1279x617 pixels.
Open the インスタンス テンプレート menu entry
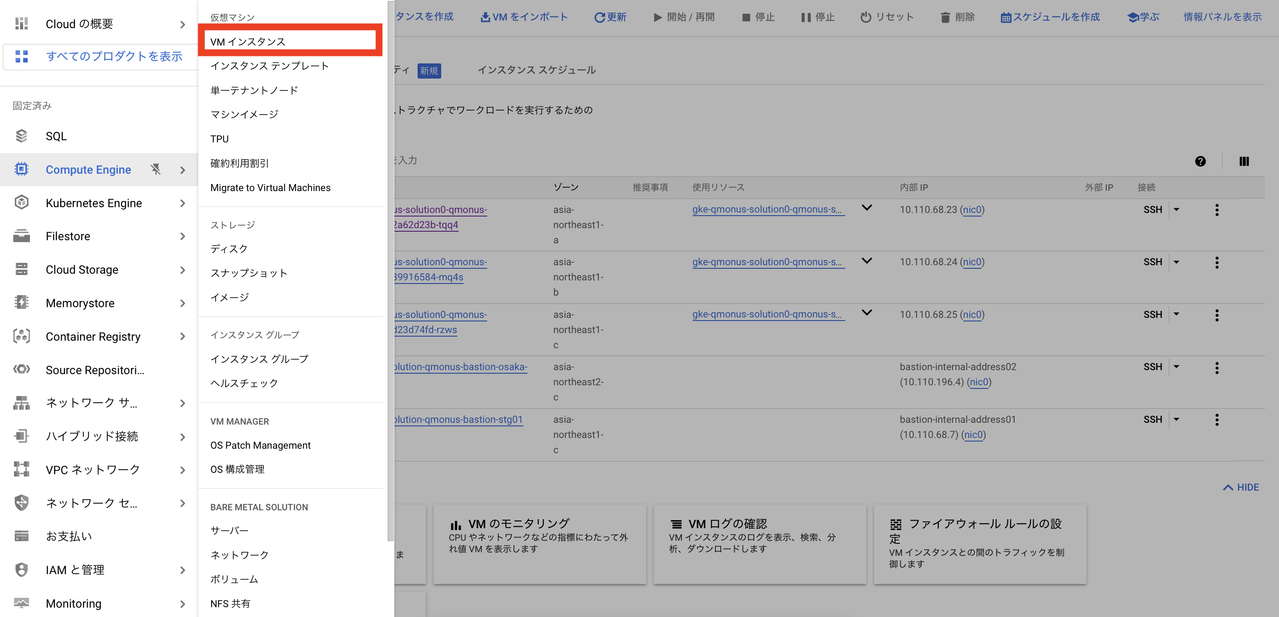point(269,66)
